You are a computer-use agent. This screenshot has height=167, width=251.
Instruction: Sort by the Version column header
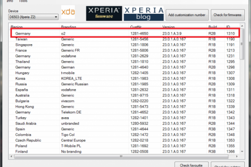tap(169, 27)
